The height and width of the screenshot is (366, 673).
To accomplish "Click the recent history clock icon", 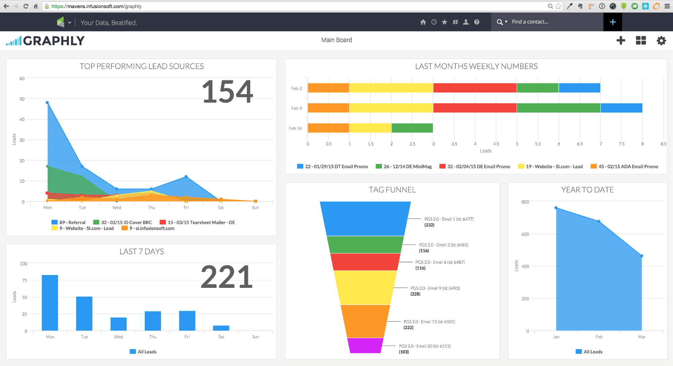I will pos(434,22).
